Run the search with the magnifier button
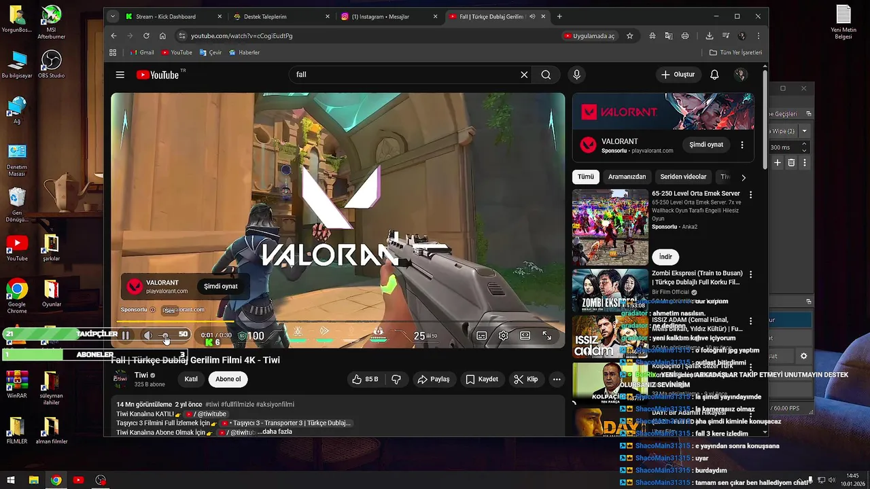Screen dimensions: 870x489 (x=546, y=75)
